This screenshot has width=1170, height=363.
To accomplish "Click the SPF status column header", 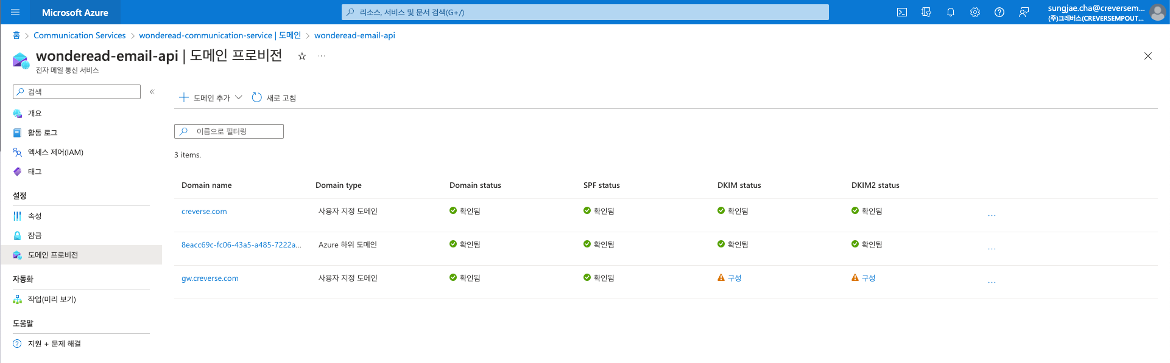I will [602, 185].
